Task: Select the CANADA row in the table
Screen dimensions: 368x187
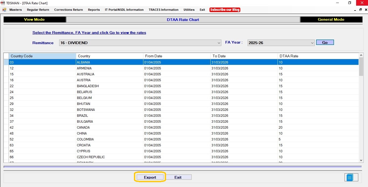Action: 83,128
